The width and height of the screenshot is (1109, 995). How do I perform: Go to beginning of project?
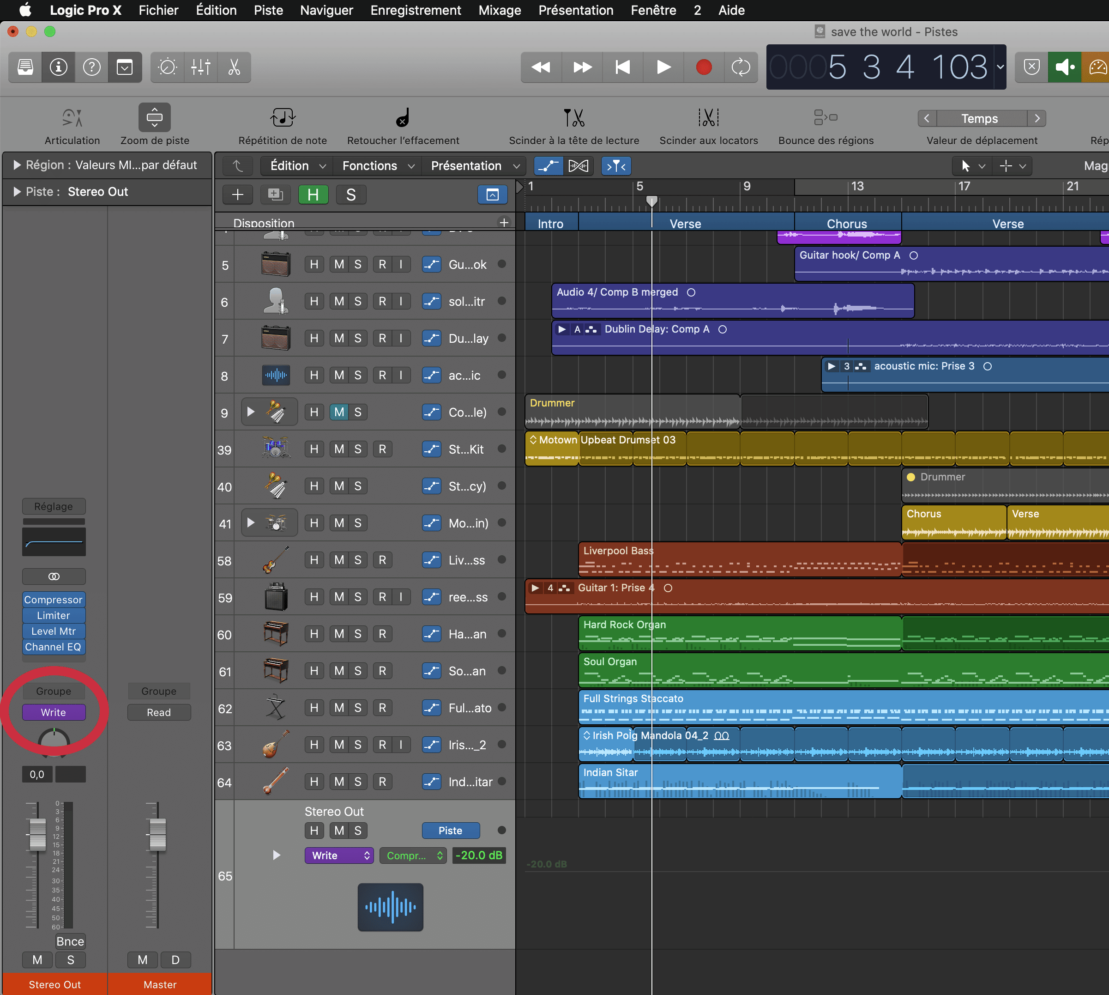(623, 67)
